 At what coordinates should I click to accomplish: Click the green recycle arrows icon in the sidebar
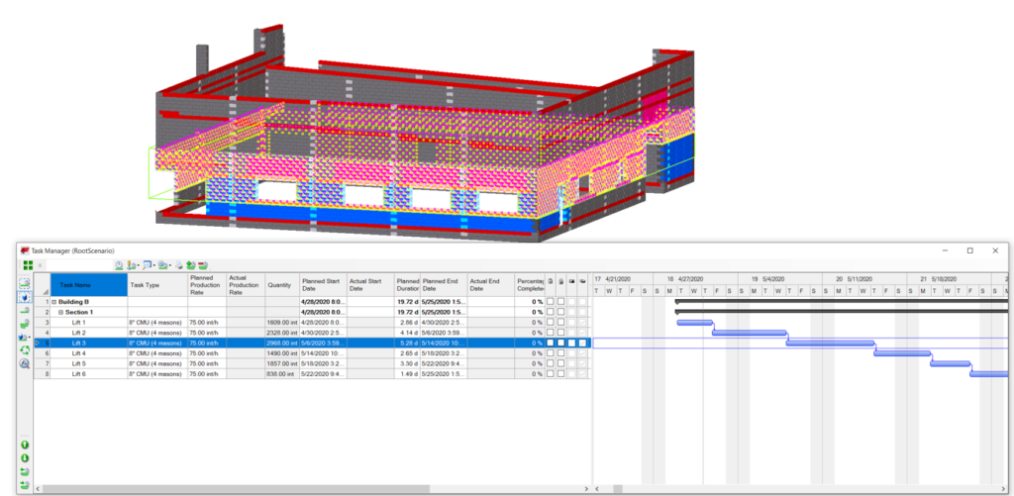click(x=25, y=349)
